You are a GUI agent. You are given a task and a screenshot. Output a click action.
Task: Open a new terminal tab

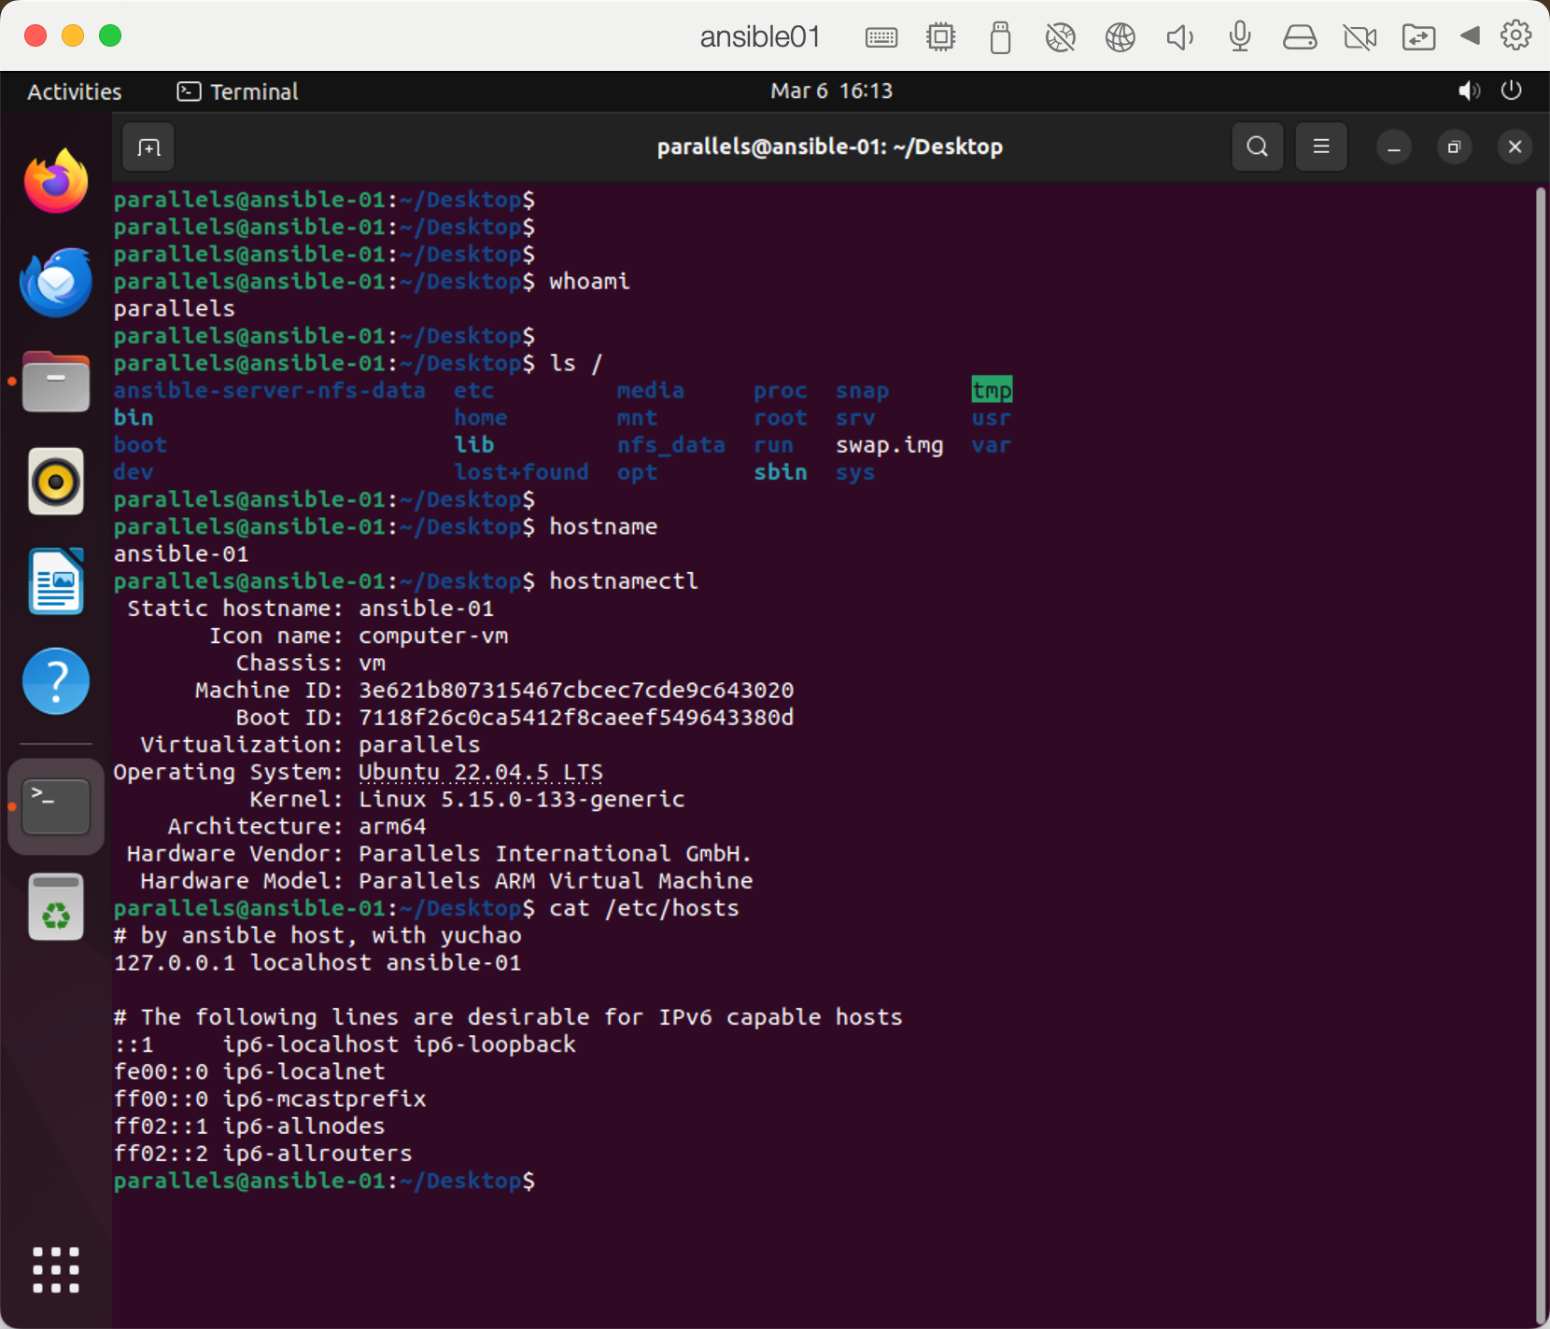148,147
